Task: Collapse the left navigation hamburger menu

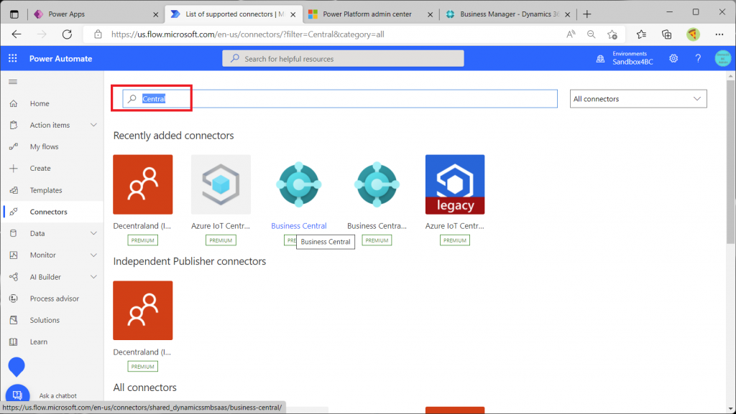Action: (x=13, y=82)
